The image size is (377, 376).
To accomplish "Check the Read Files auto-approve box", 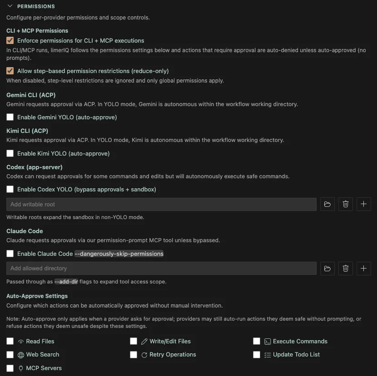I will (x=10, y=341).
